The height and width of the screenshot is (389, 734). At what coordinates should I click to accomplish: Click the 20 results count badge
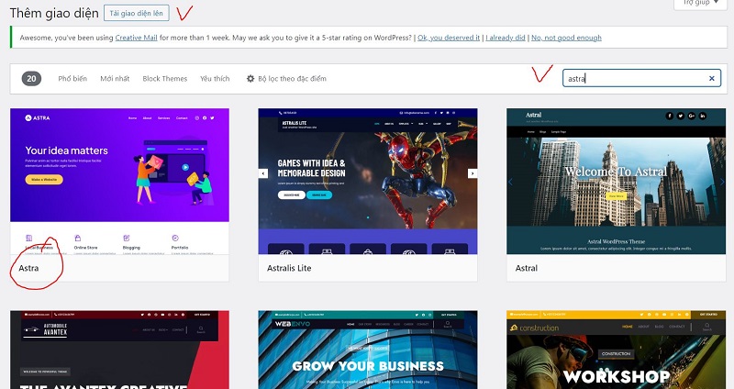[31, 79]
